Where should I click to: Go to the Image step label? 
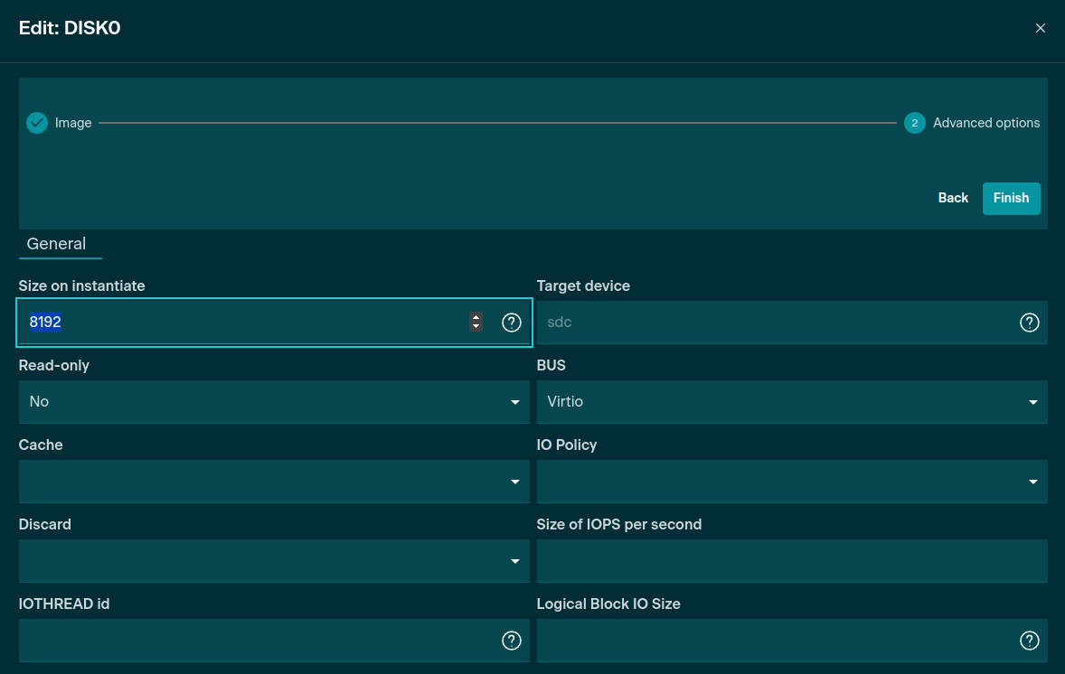73,123
